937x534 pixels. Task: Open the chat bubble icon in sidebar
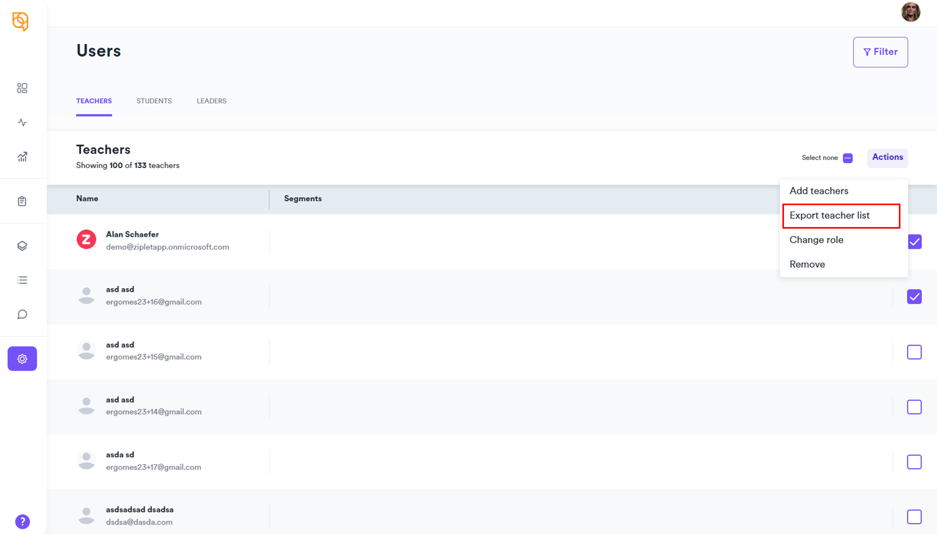(x=22, y=314)
